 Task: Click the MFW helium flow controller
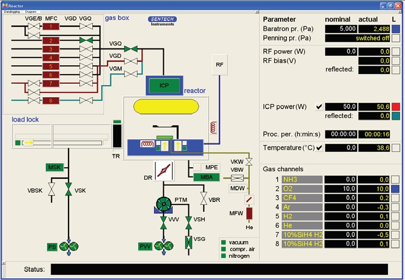pos(249,214)
